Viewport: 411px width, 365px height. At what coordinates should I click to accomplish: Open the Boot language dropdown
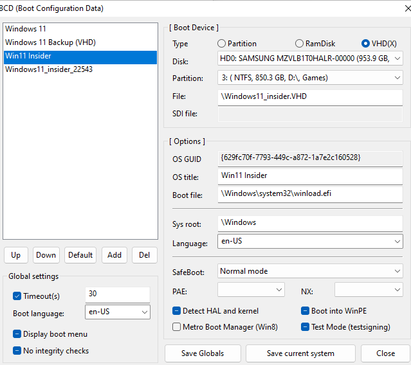[118, 312]
